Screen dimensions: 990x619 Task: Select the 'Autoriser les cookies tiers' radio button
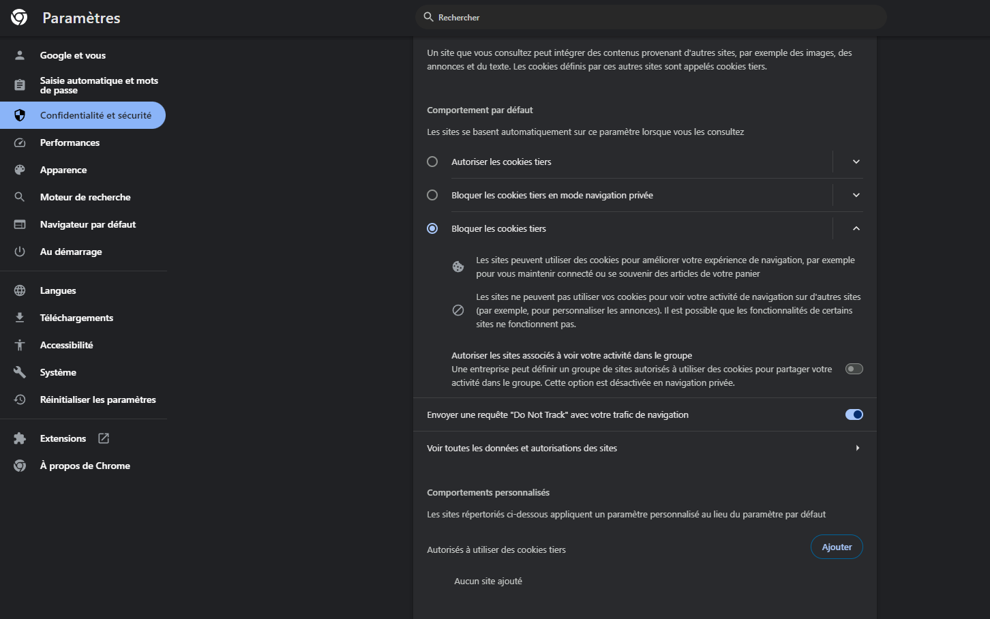(432, 161)
